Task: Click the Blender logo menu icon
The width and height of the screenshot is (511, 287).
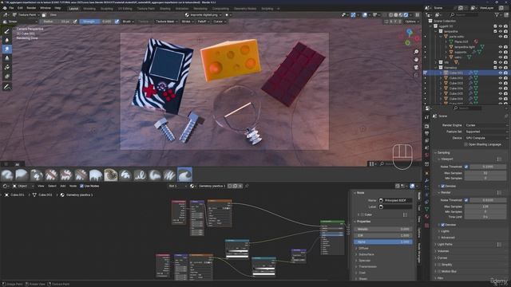Action: pyautogui.click(x=5, y=8)
